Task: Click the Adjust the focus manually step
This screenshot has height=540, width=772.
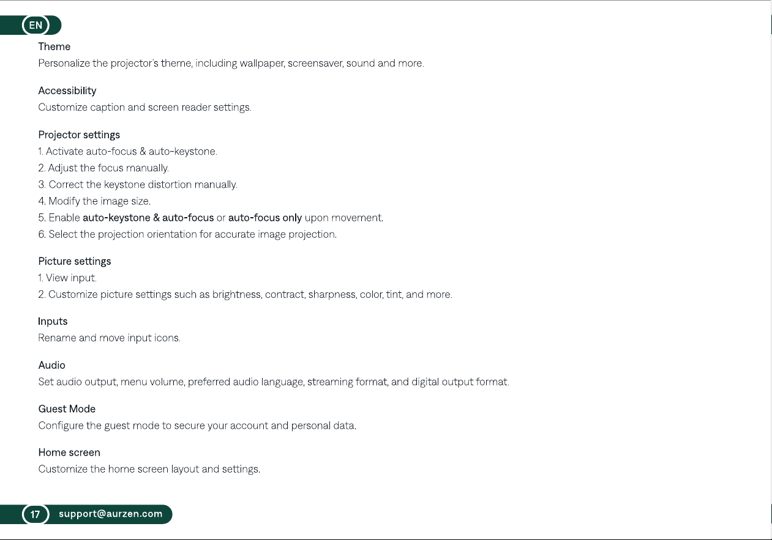Action: tap(103, 168)
